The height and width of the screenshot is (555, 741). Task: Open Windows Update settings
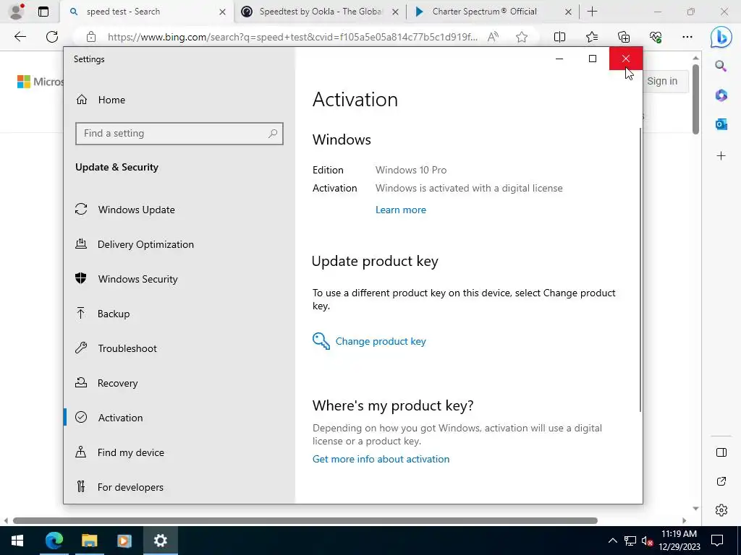tap(136, 210)
